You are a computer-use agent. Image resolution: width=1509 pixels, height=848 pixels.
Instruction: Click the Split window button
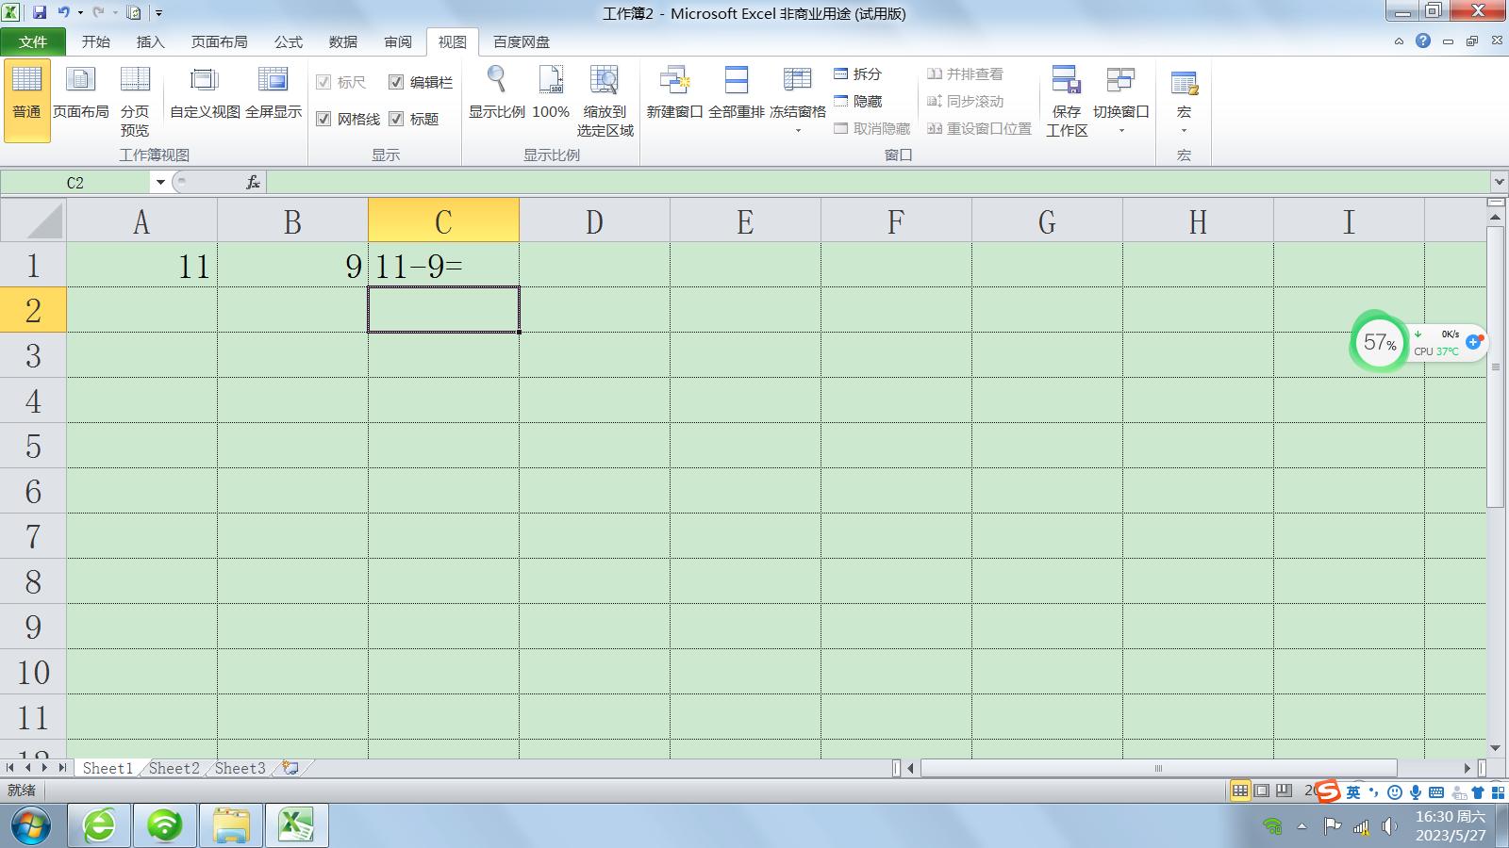point(858,73)
